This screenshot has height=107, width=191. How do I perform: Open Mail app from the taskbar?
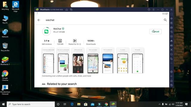pos(93,104)
